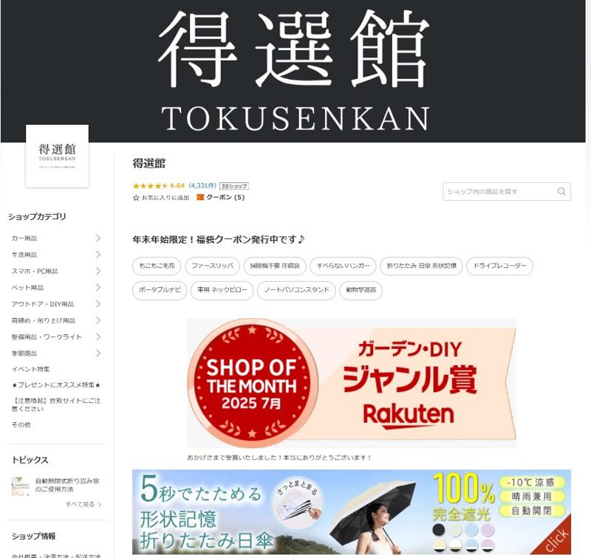Select the ノートパソコンスタンド keyword tag
Viewport: 591px width, 558px height.
click(297, 290)
